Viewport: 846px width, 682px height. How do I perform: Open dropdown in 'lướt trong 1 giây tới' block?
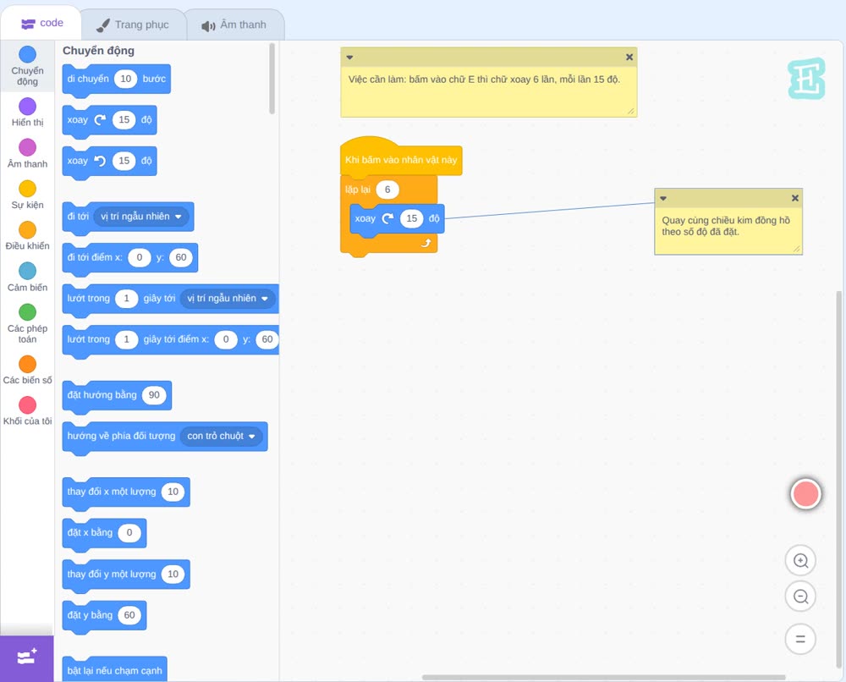[228, 299]
